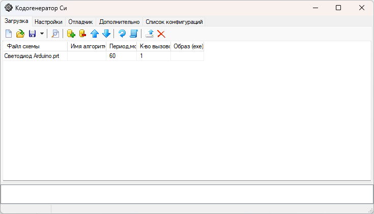This screenshot has height=214, width=374.
Task: Click the red X delete icon
Action: coord(161,34)
